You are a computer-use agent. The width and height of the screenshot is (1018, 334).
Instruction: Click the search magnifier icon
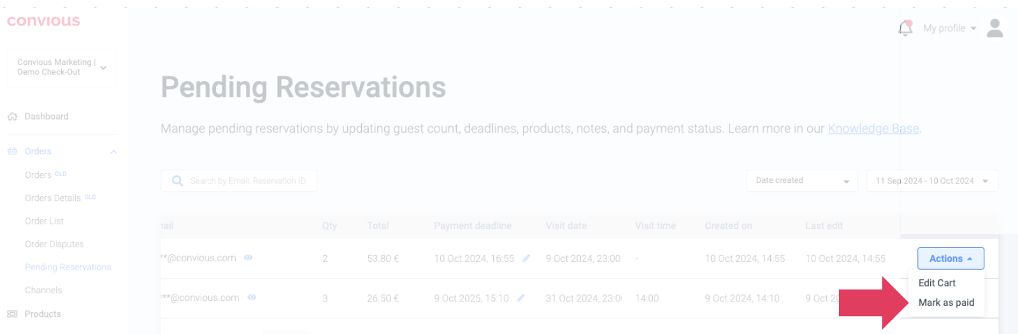(178, 181)
